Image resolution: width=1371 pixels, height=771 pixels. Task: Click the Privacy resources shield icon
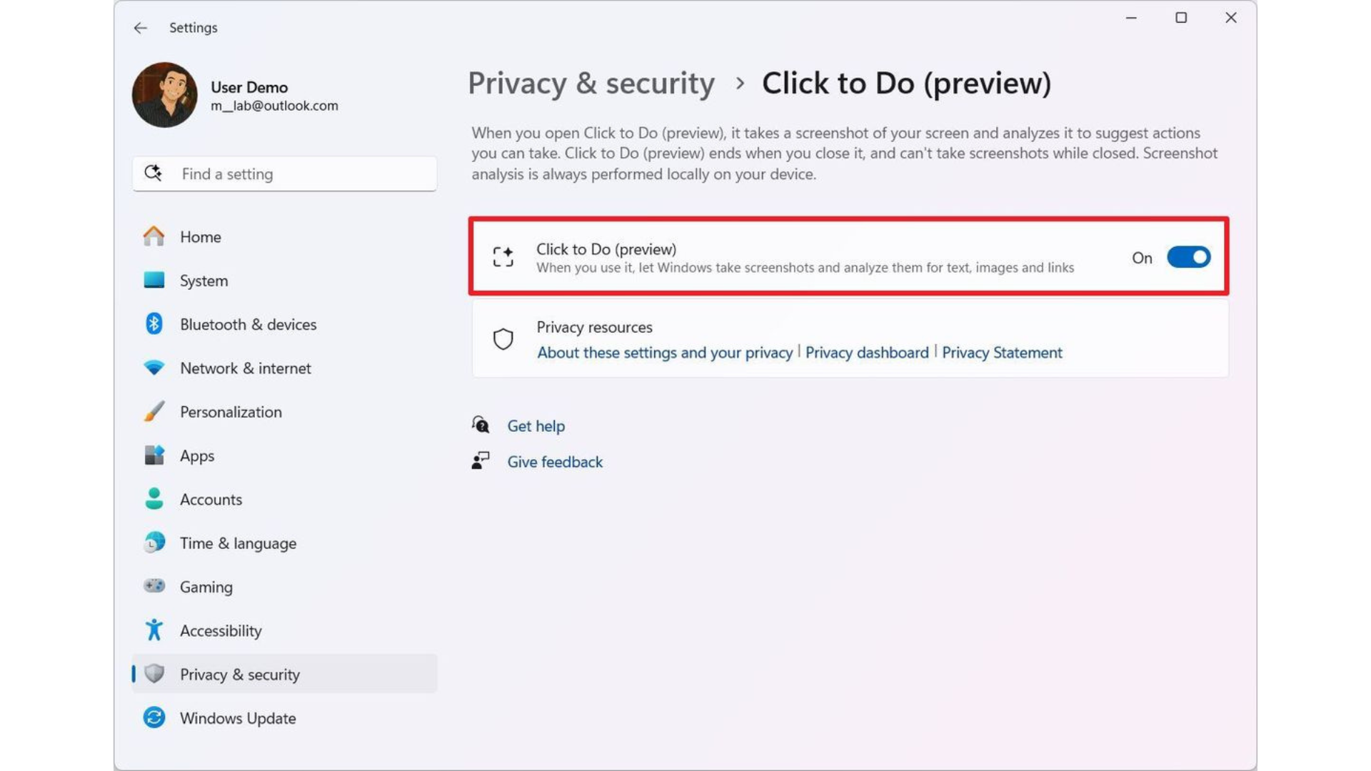[503, 339]
